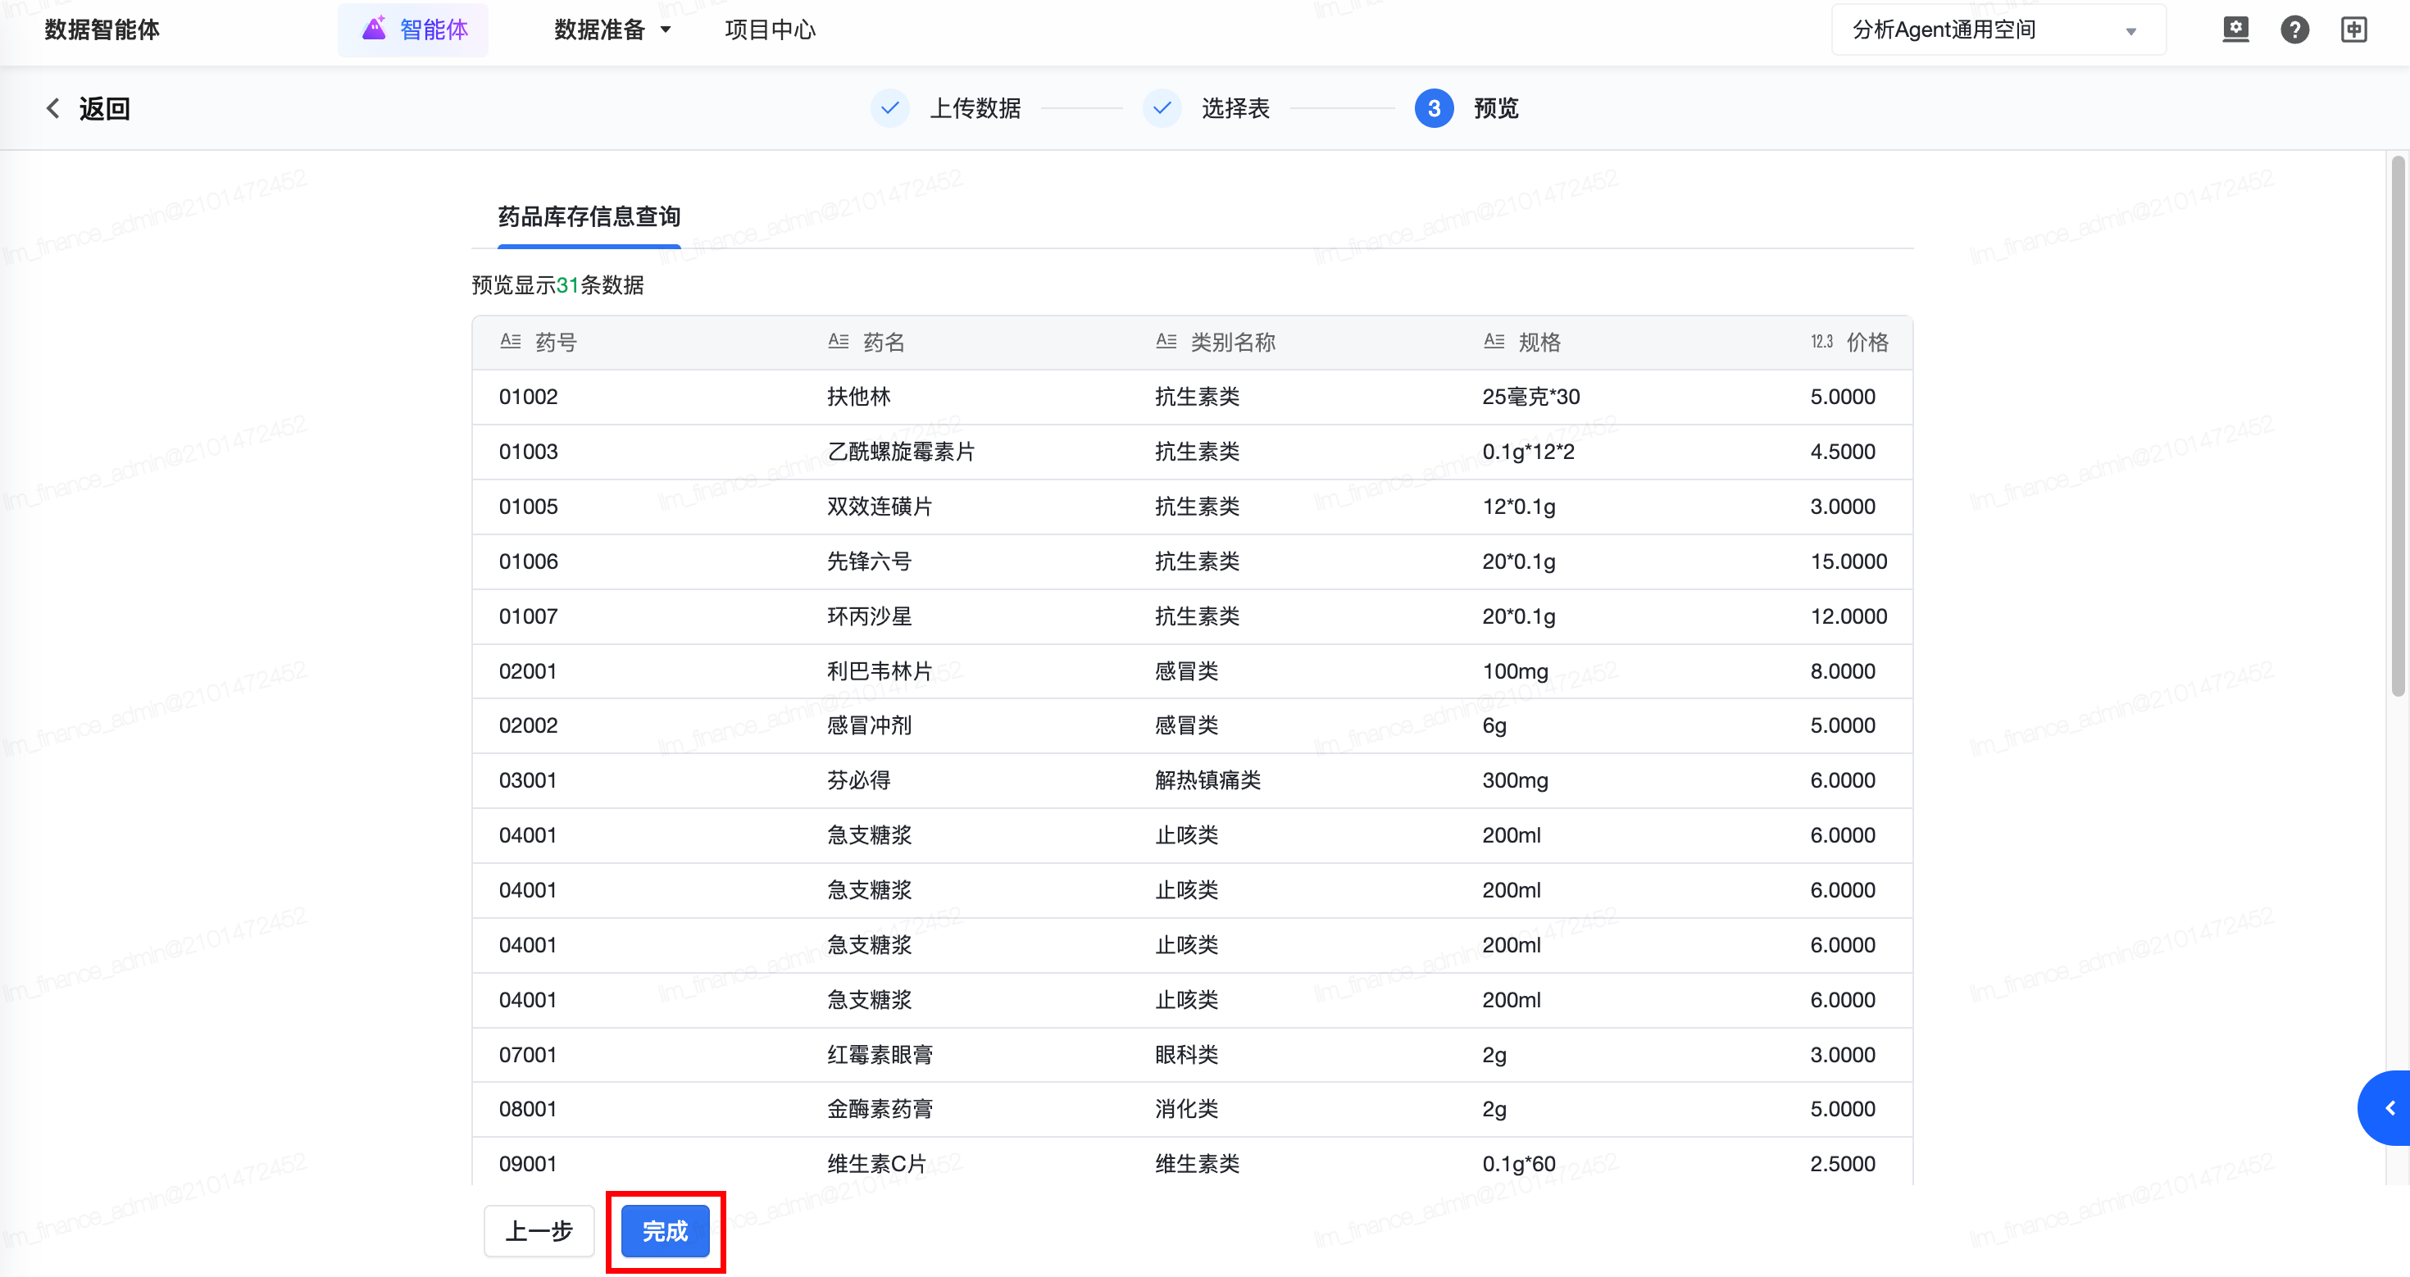Click the 乙酰螺旋霉素片 cell

click(901, 452)
